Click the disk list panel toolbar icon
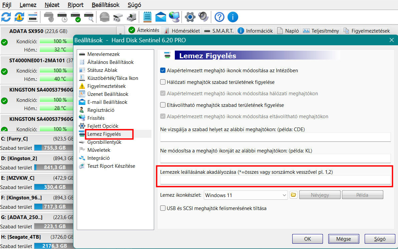This screenshot has width=398, height=249. (33, 17)
